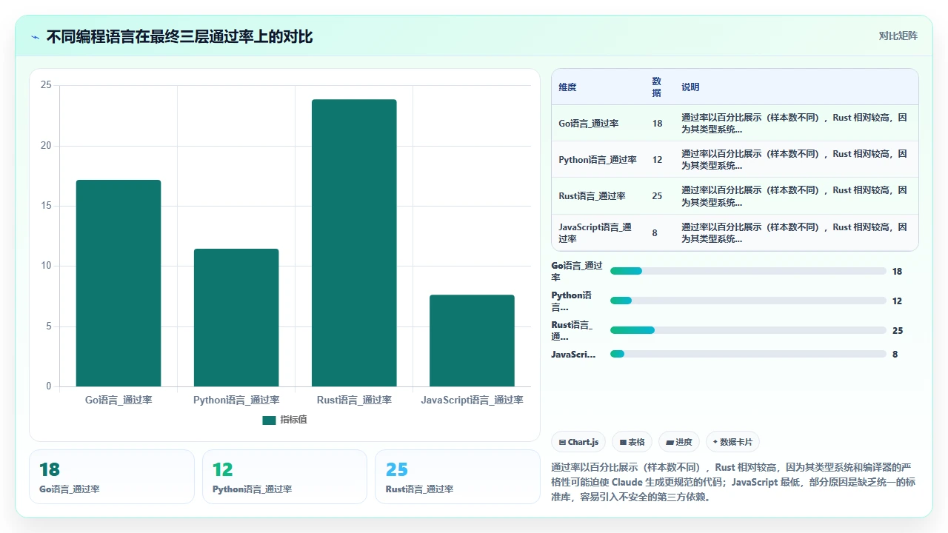Click the 说明 column header
The height and width of the screenshot is (533, 948).
(x=690, y=87)
